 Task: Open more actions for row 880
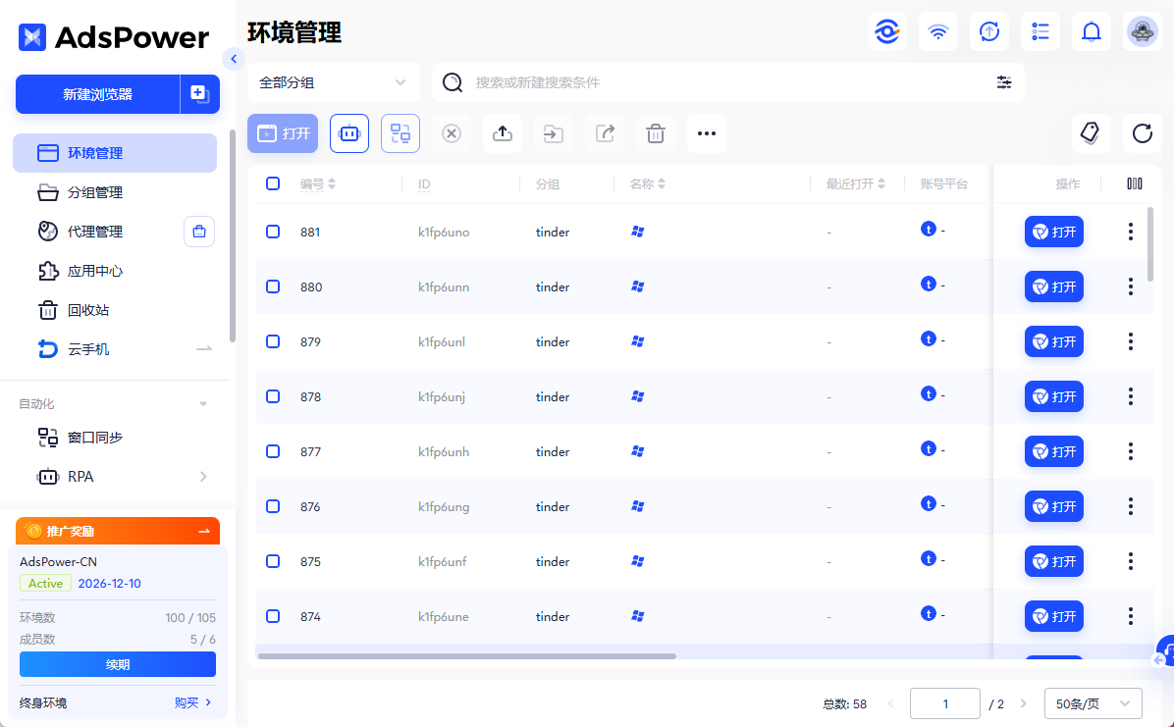pyautogui.click(x=1131, y=286)
